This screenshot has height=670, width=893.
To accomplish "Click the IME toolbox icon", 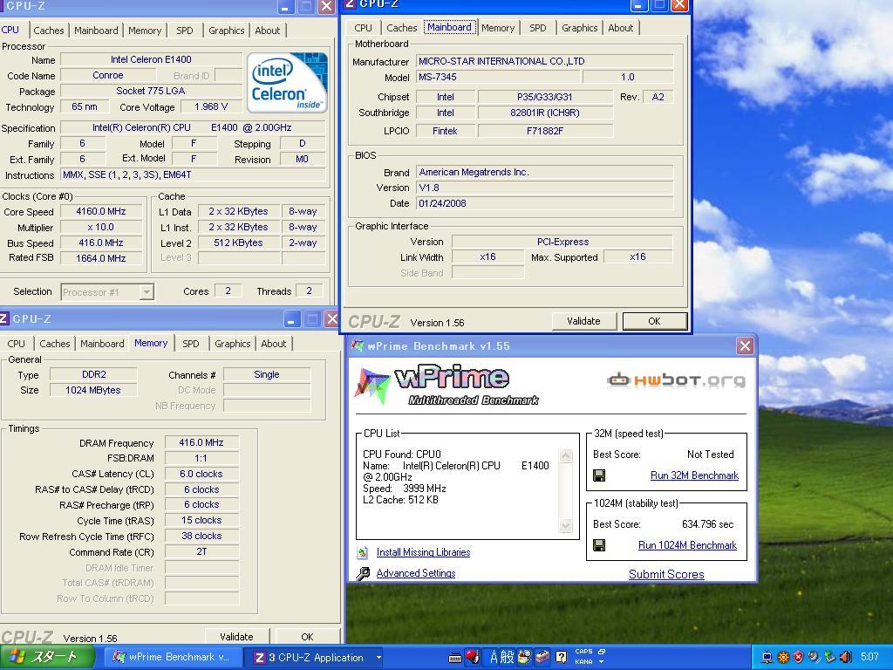I will pyautogui.click(x=542, y=657).
